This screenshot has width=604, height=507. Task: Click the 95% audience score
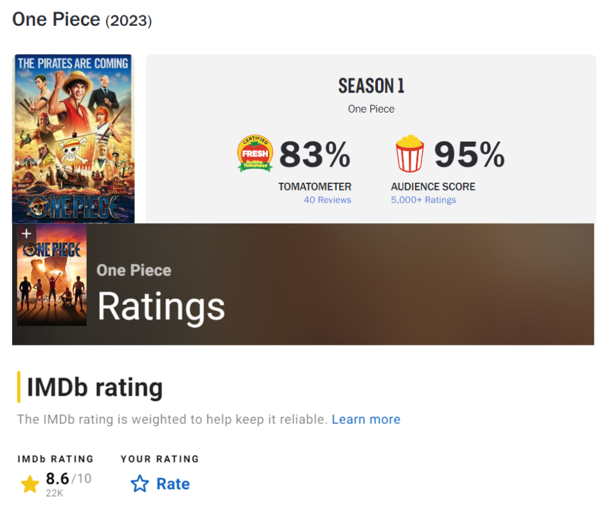click(x=469, y=154)
